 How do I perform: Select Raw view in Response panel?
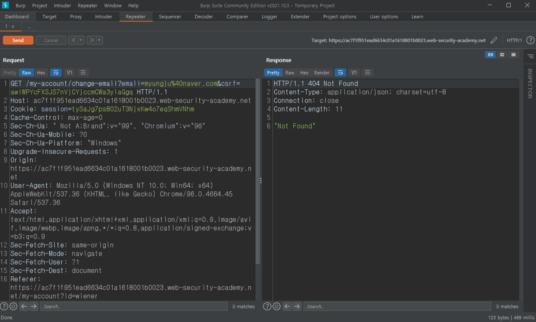click(290, 72)
